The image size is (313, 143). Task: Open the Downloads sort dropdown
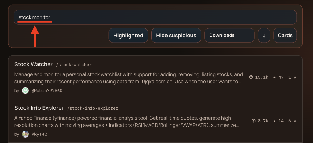pos(229,35)
